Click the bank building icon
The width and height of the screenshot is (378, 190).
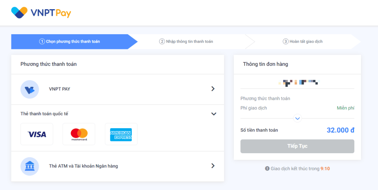[x=30, y=166]
